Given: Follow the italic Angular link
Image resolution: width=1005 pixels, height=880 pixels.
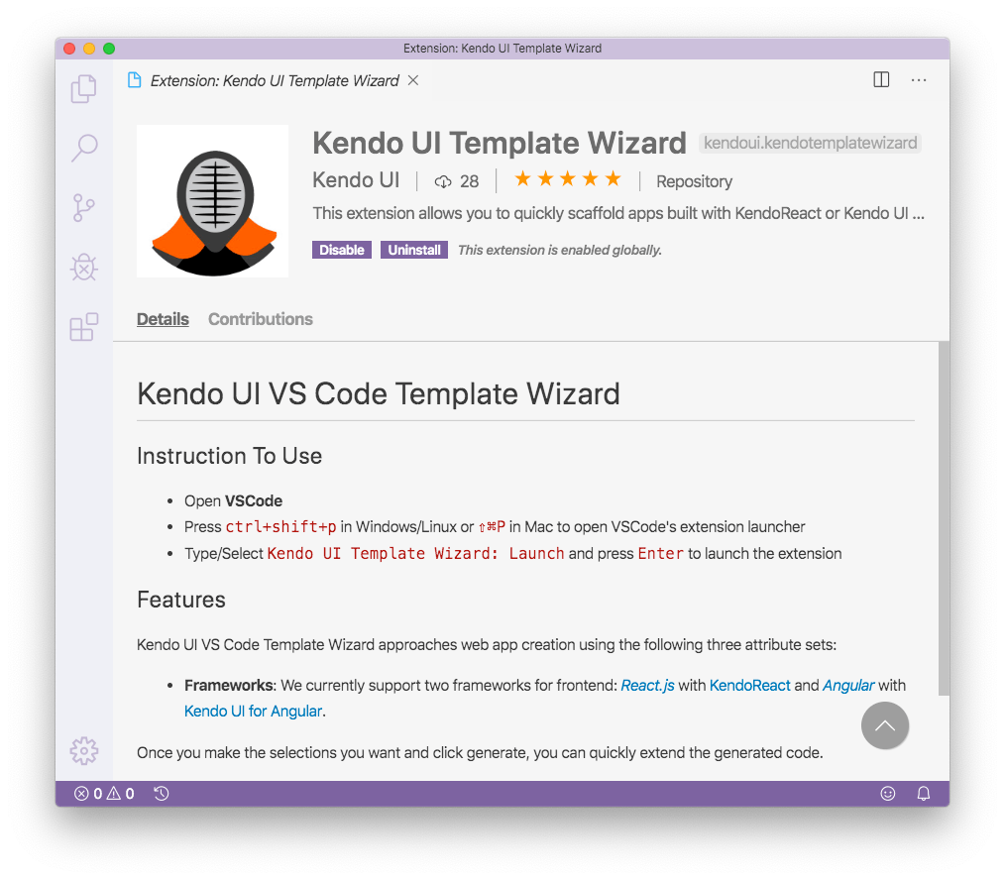Looking at the screenshot, I should (848, 685).
